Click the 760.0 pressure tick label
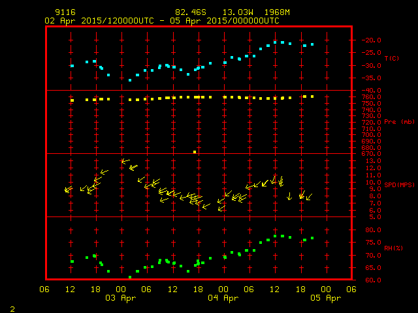 [371, 97]
